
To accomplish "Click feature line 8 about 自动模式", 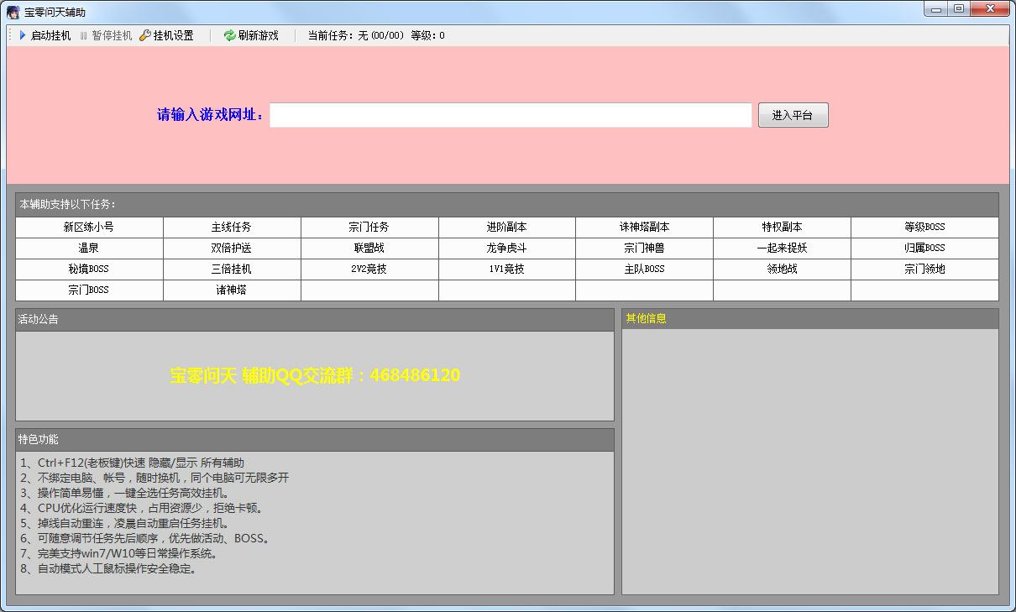I will tap(108, 569).
